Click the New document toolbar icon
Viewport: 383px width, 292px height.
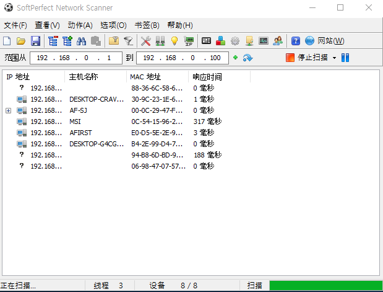point(7,41)
